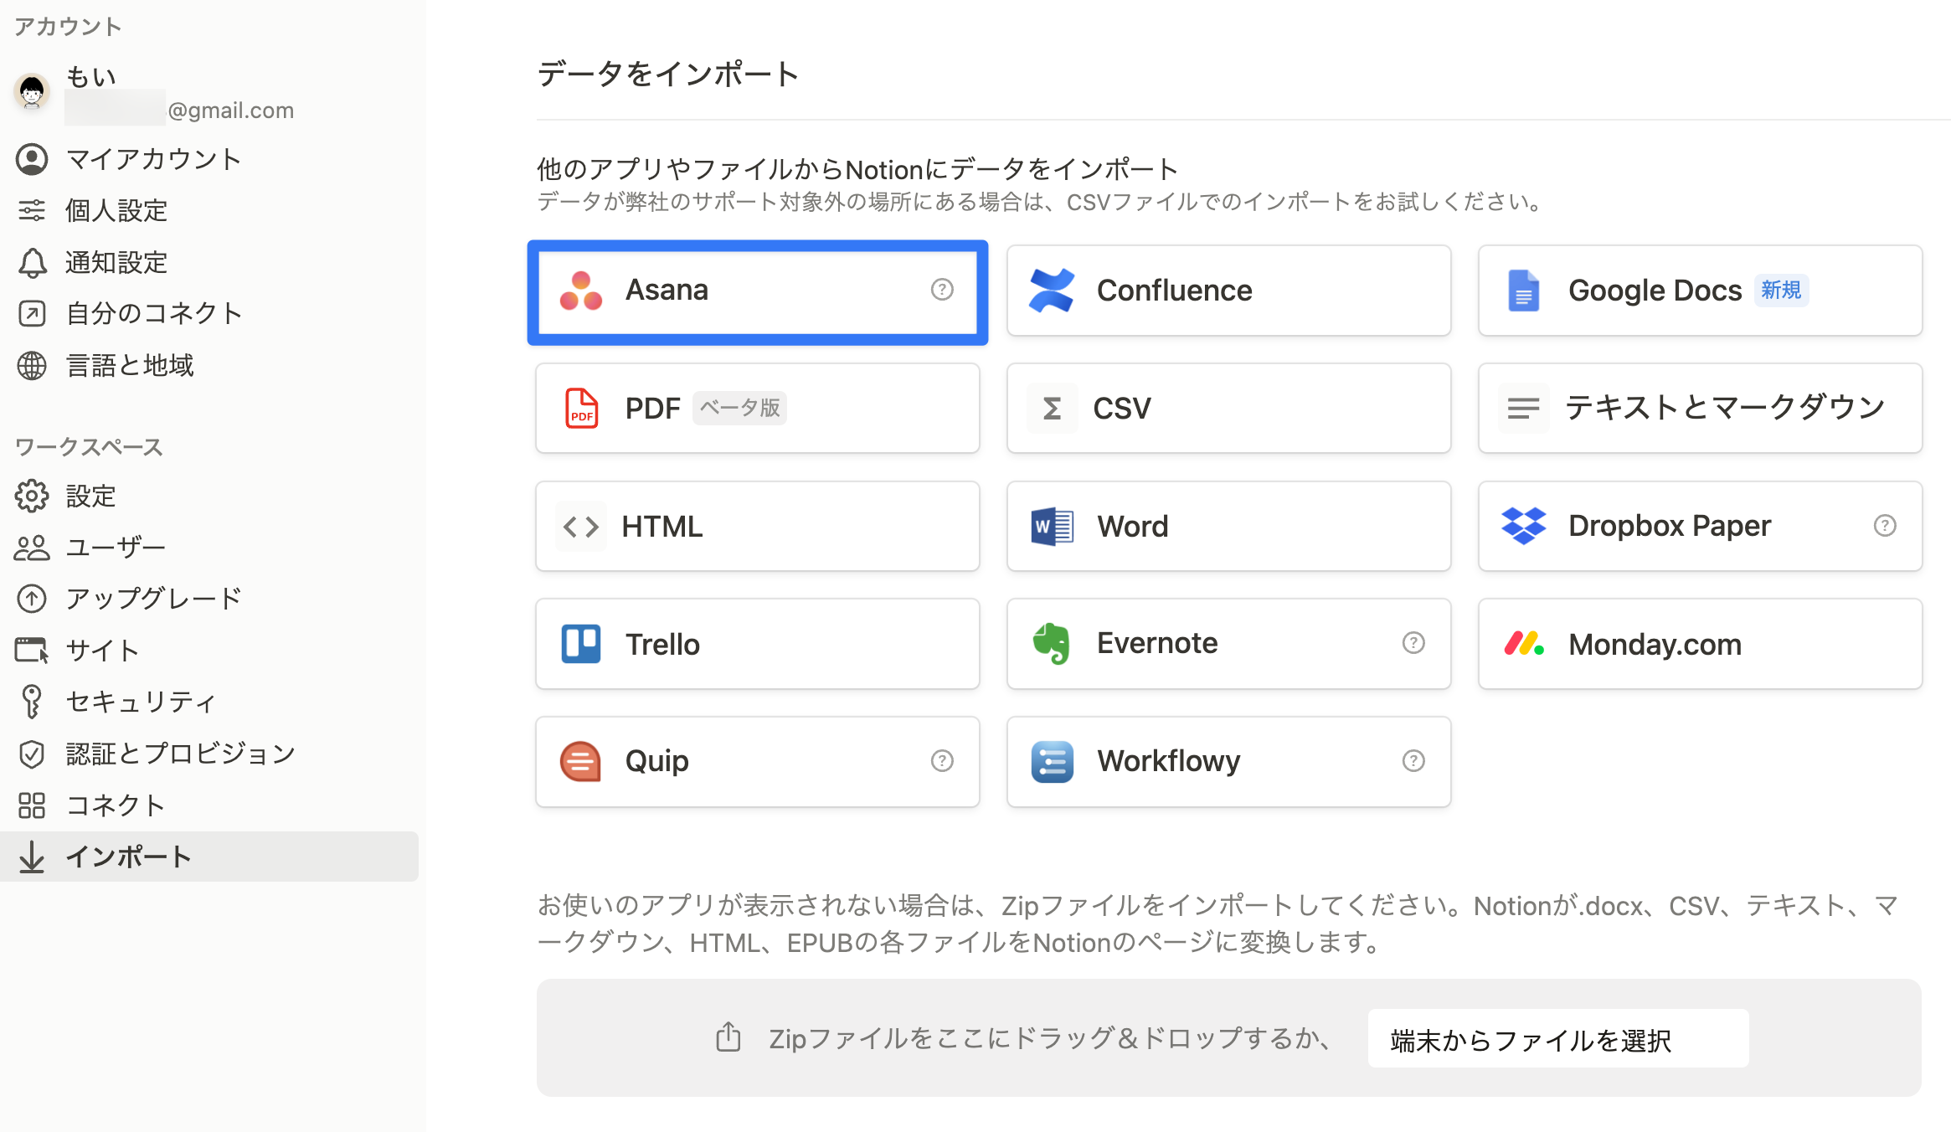Click the red PDF file icon
Viewport: 1951px width, 1132px height.
point(581,409)
